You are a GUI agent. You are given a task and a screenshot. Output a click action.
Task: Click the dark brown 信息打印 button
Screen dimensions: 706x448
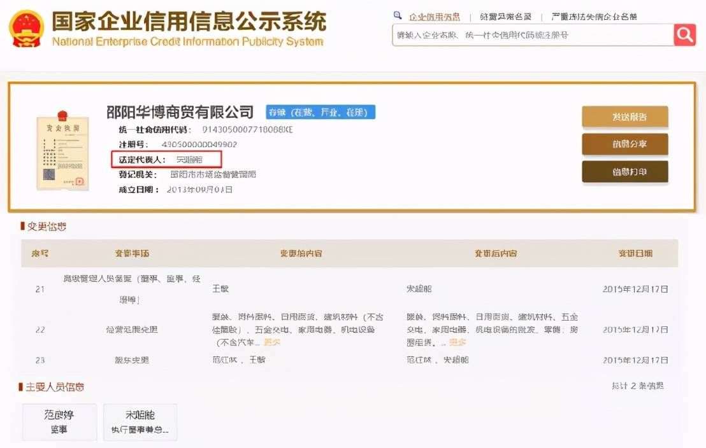(x=624, y=172)
